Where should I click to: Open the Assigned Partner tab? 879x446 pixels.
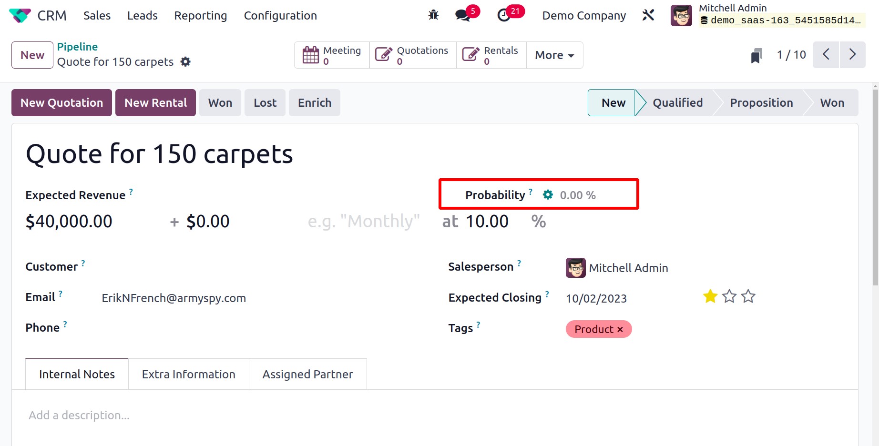[x=307, y=374]
